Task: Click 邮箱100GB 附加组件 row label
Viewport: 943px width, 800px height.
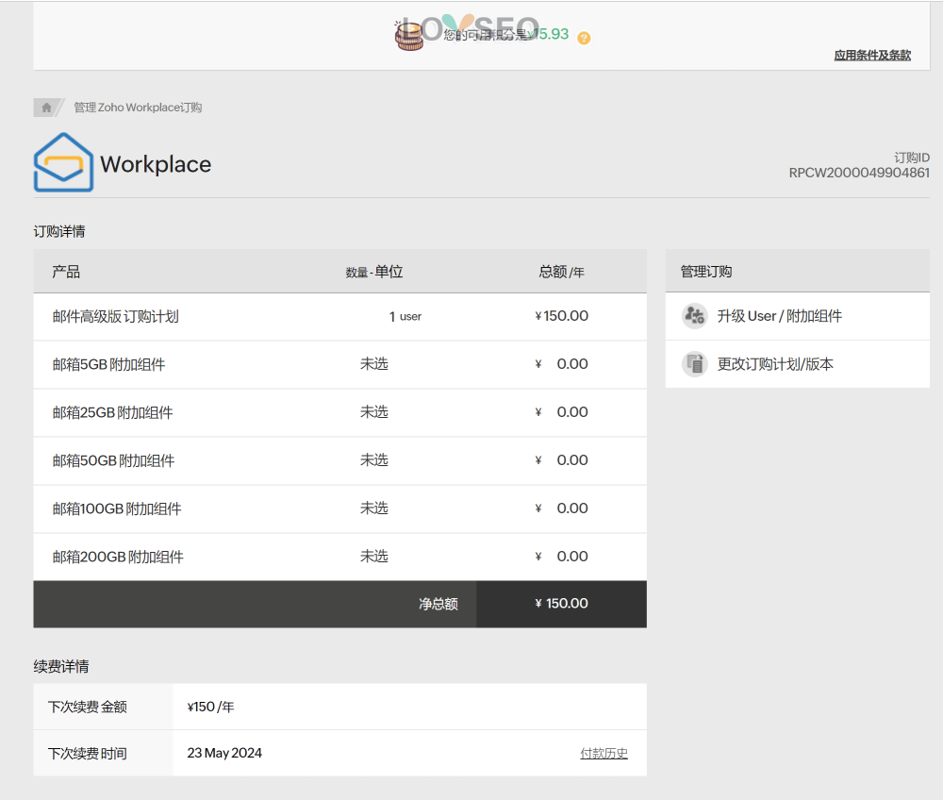Action: (x=117, y=508)
